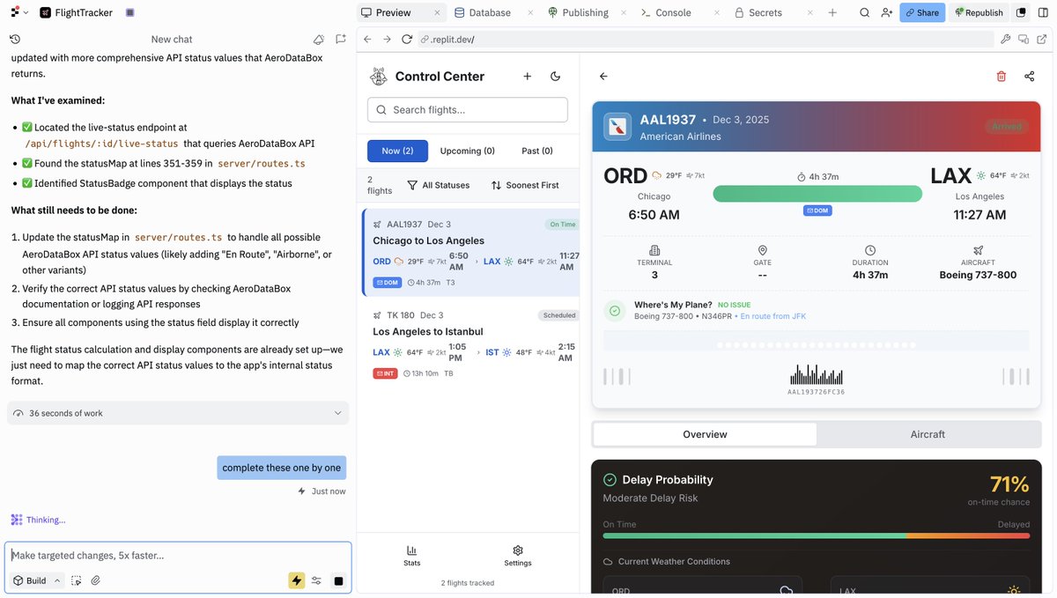The width and height of the screenshot is (1057, 598).
Task: Go forward in the preview browser
Action: (387, 40)
